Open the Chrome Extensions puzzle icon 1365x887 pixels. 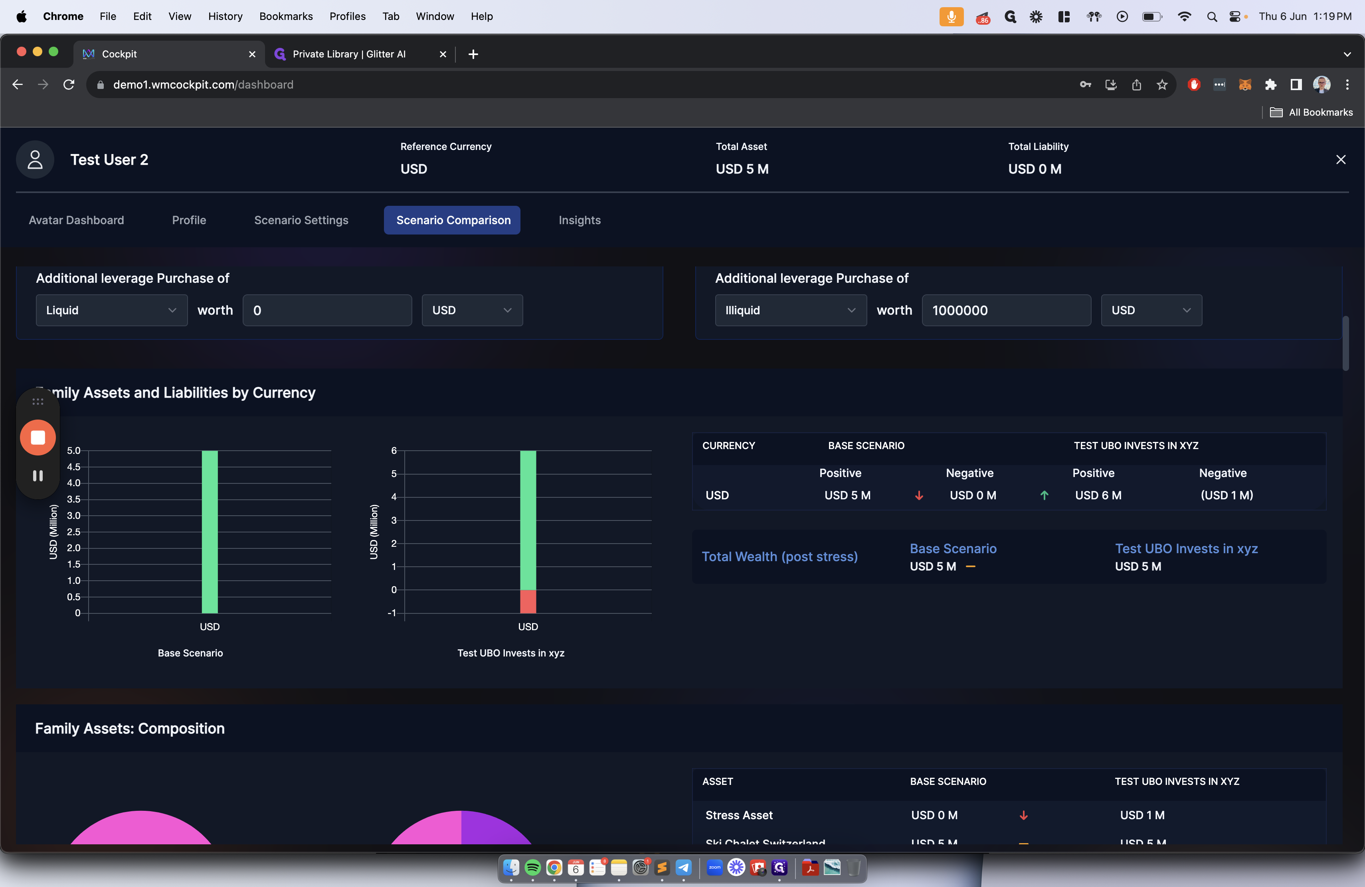point(1270,85)
